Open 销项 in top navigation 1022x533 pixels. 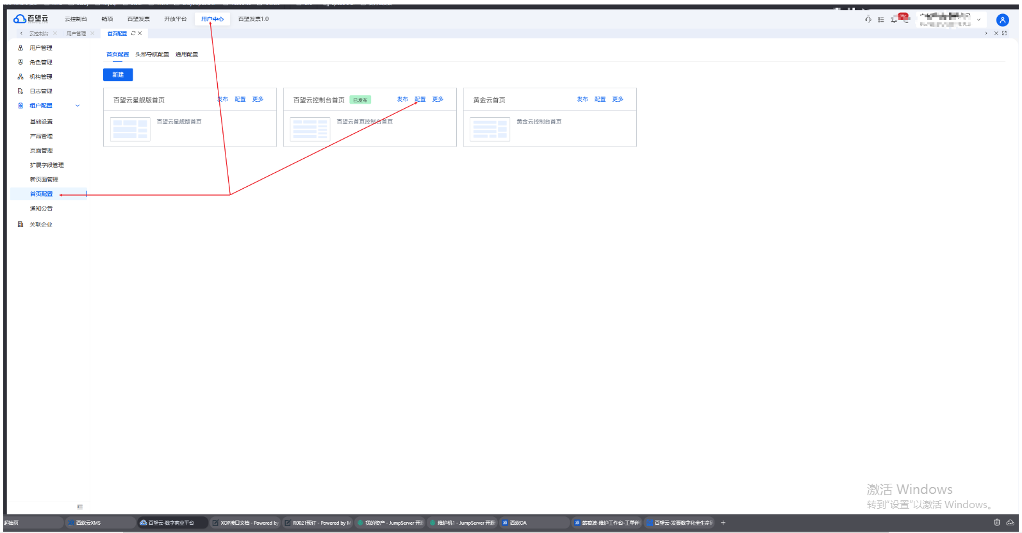coord(107,19)
